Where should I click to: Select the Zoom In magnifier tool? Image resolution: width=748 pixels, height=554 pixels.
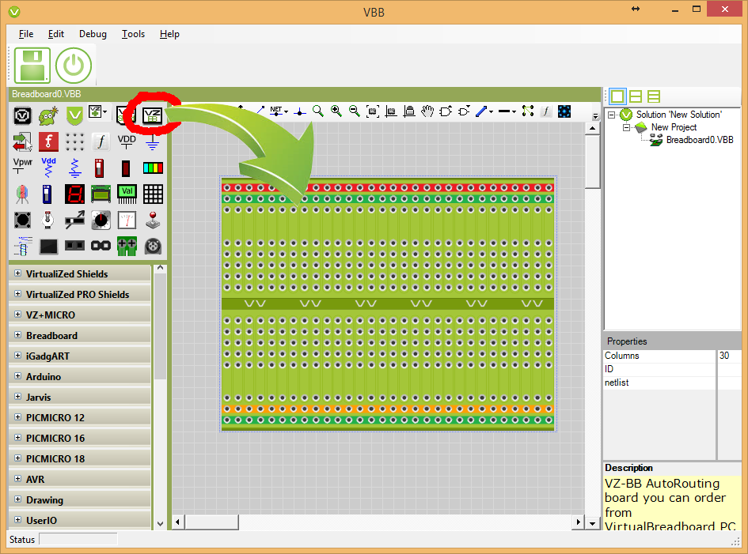336,111
